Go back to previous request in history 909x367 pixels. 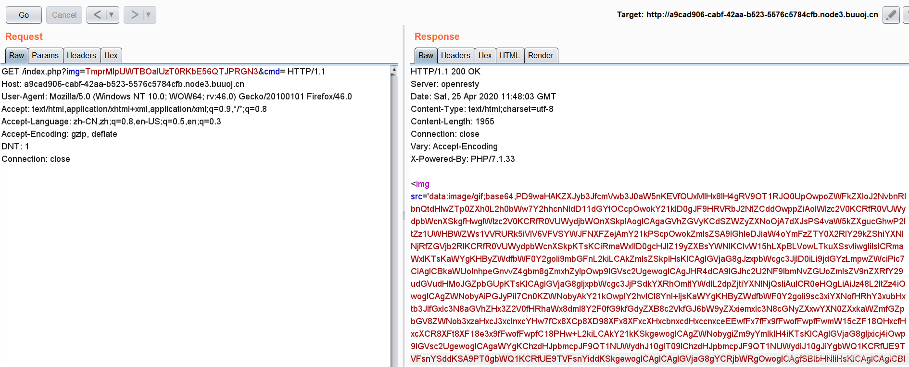coord(97,15)
